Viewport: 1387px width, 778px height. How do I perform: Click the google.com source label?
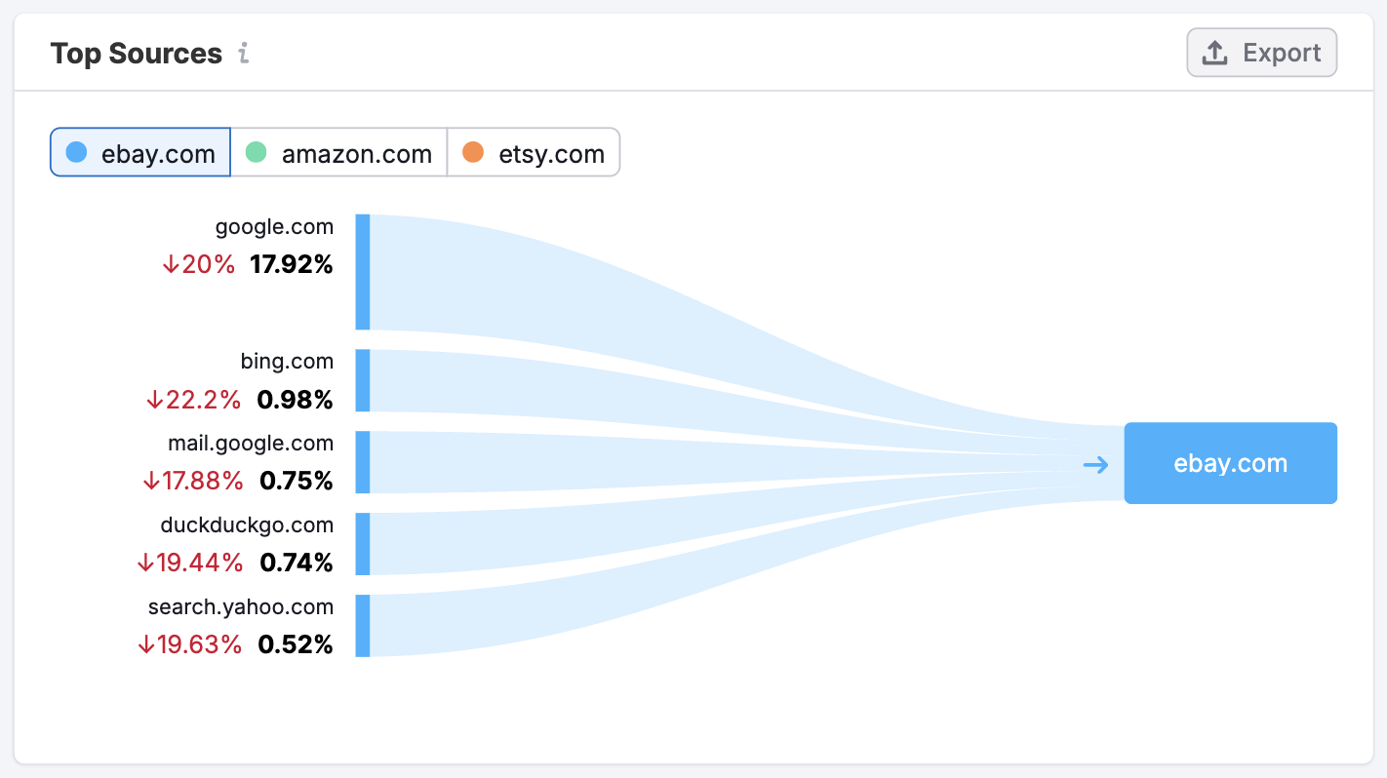click(274, 227)
